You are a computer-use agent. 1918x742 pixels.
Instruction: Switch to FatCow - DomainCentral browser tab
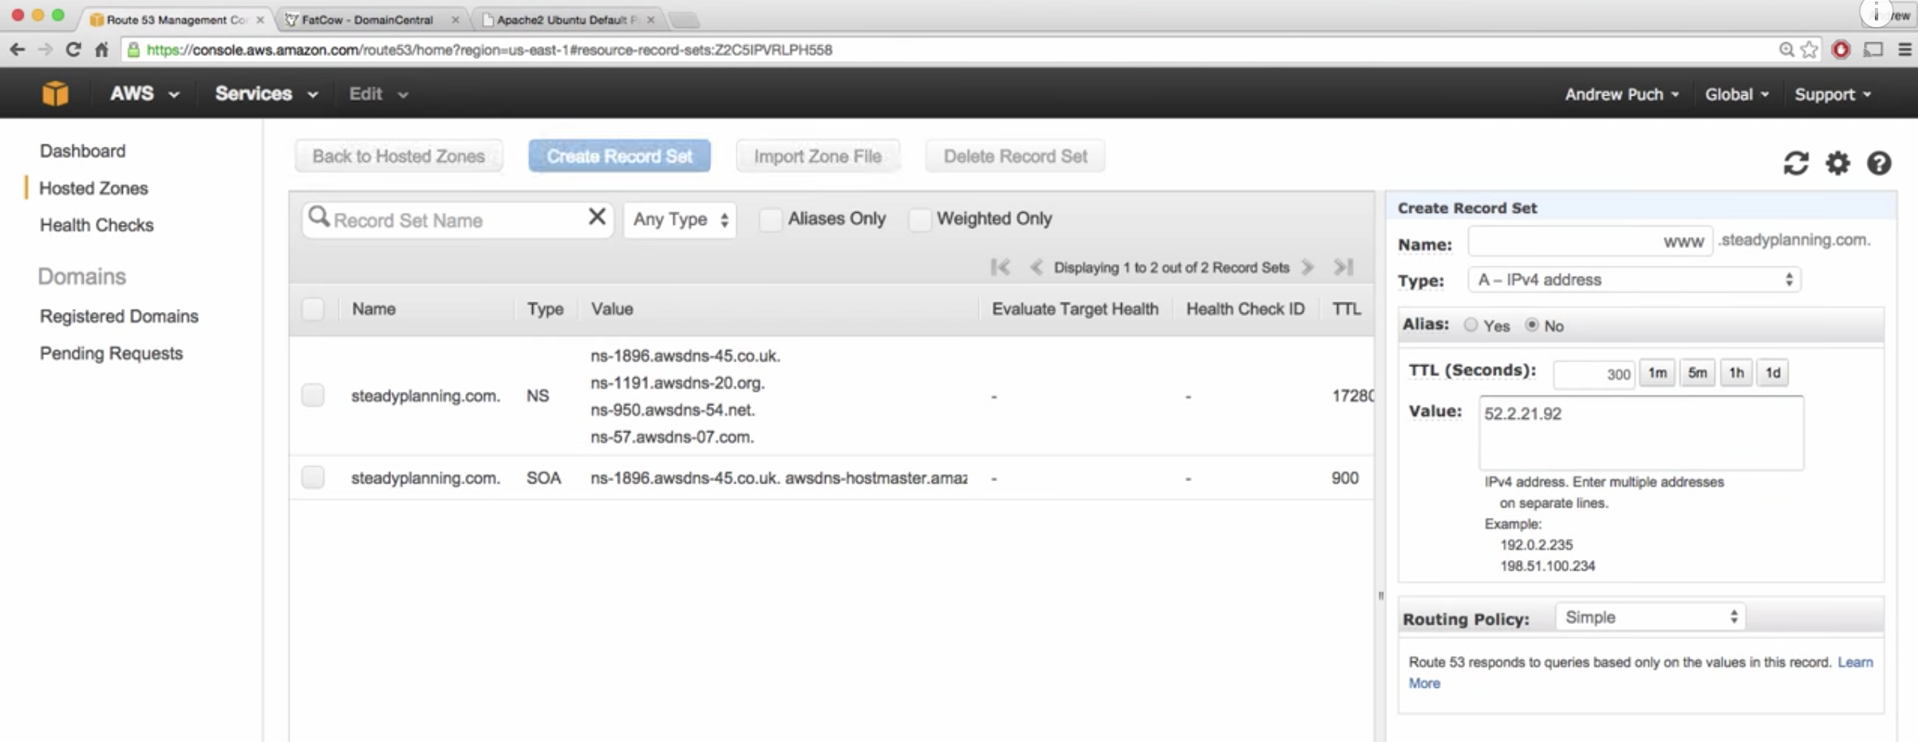click(371, 20)
